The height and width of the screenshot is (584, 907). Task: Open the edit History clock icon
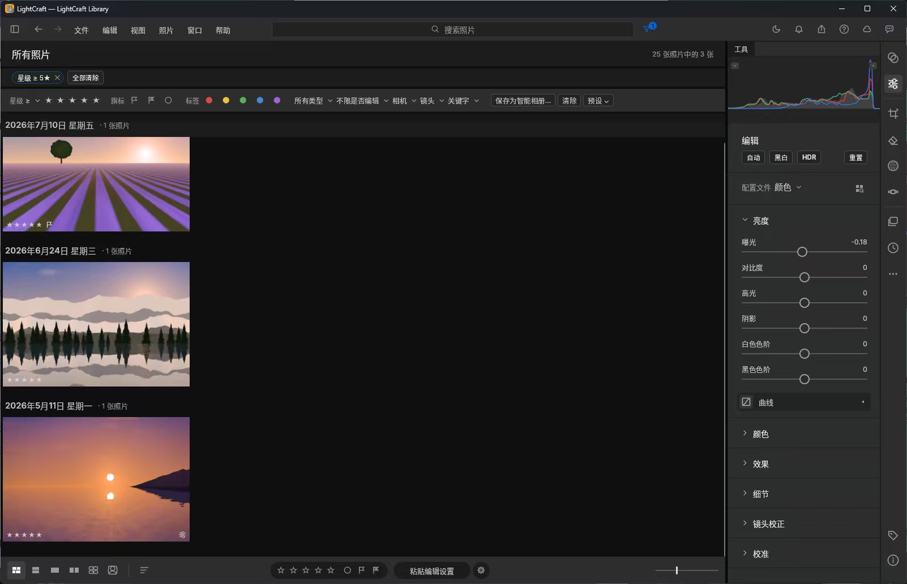[893, 248]
